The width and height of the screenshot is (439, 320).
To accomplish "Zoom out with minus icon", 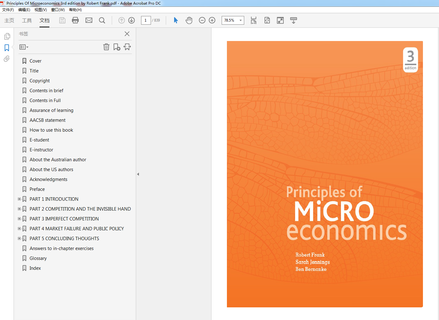I will point(202,20).
